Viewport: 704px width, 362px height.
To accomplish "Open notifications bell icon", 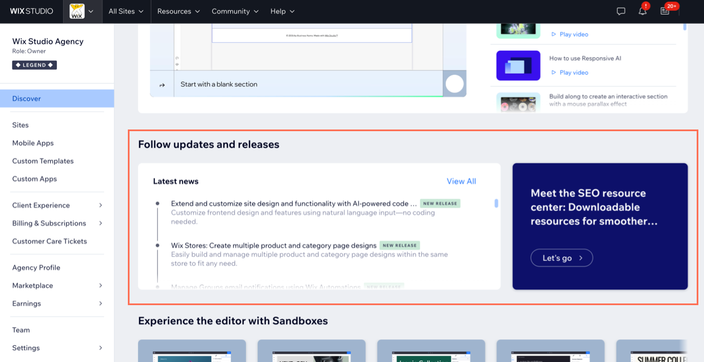I will coord(643,11).
